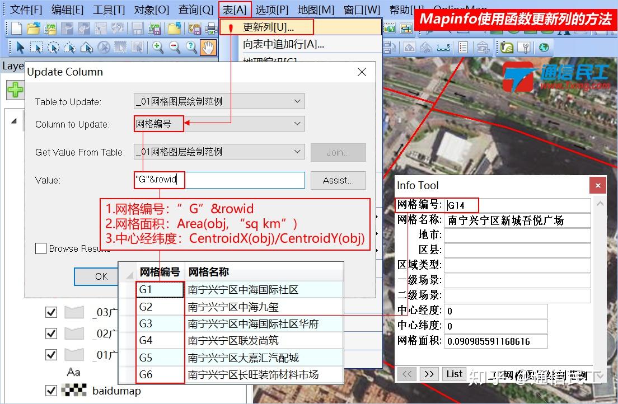Toggle visibility checkbox of _03 layer
The width and height of the screenshot is (618, 404).
coord(51,312)
